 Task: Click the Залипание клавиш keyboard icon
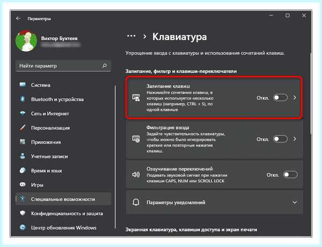136,98
